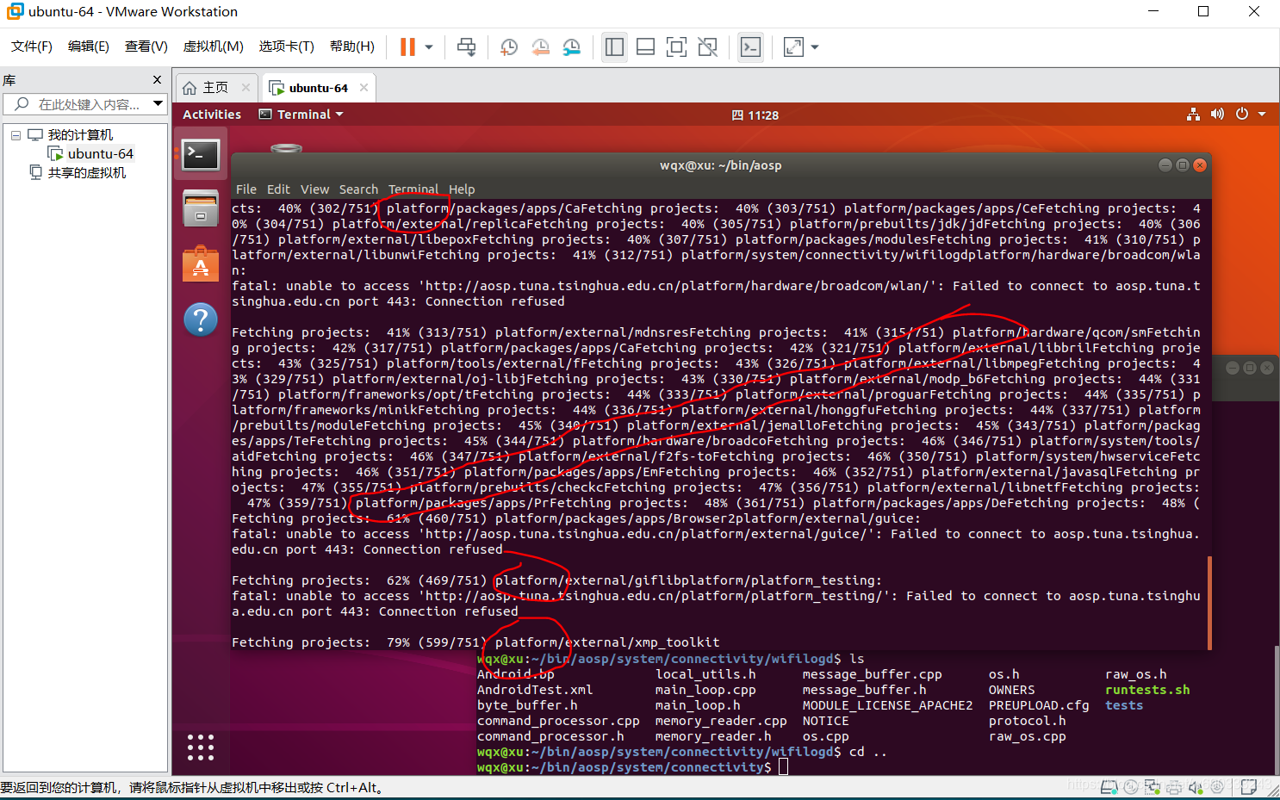Open Ubuntu Activities overview
Viewport: 1280px width, 800px height.
[x=212, y=115]
